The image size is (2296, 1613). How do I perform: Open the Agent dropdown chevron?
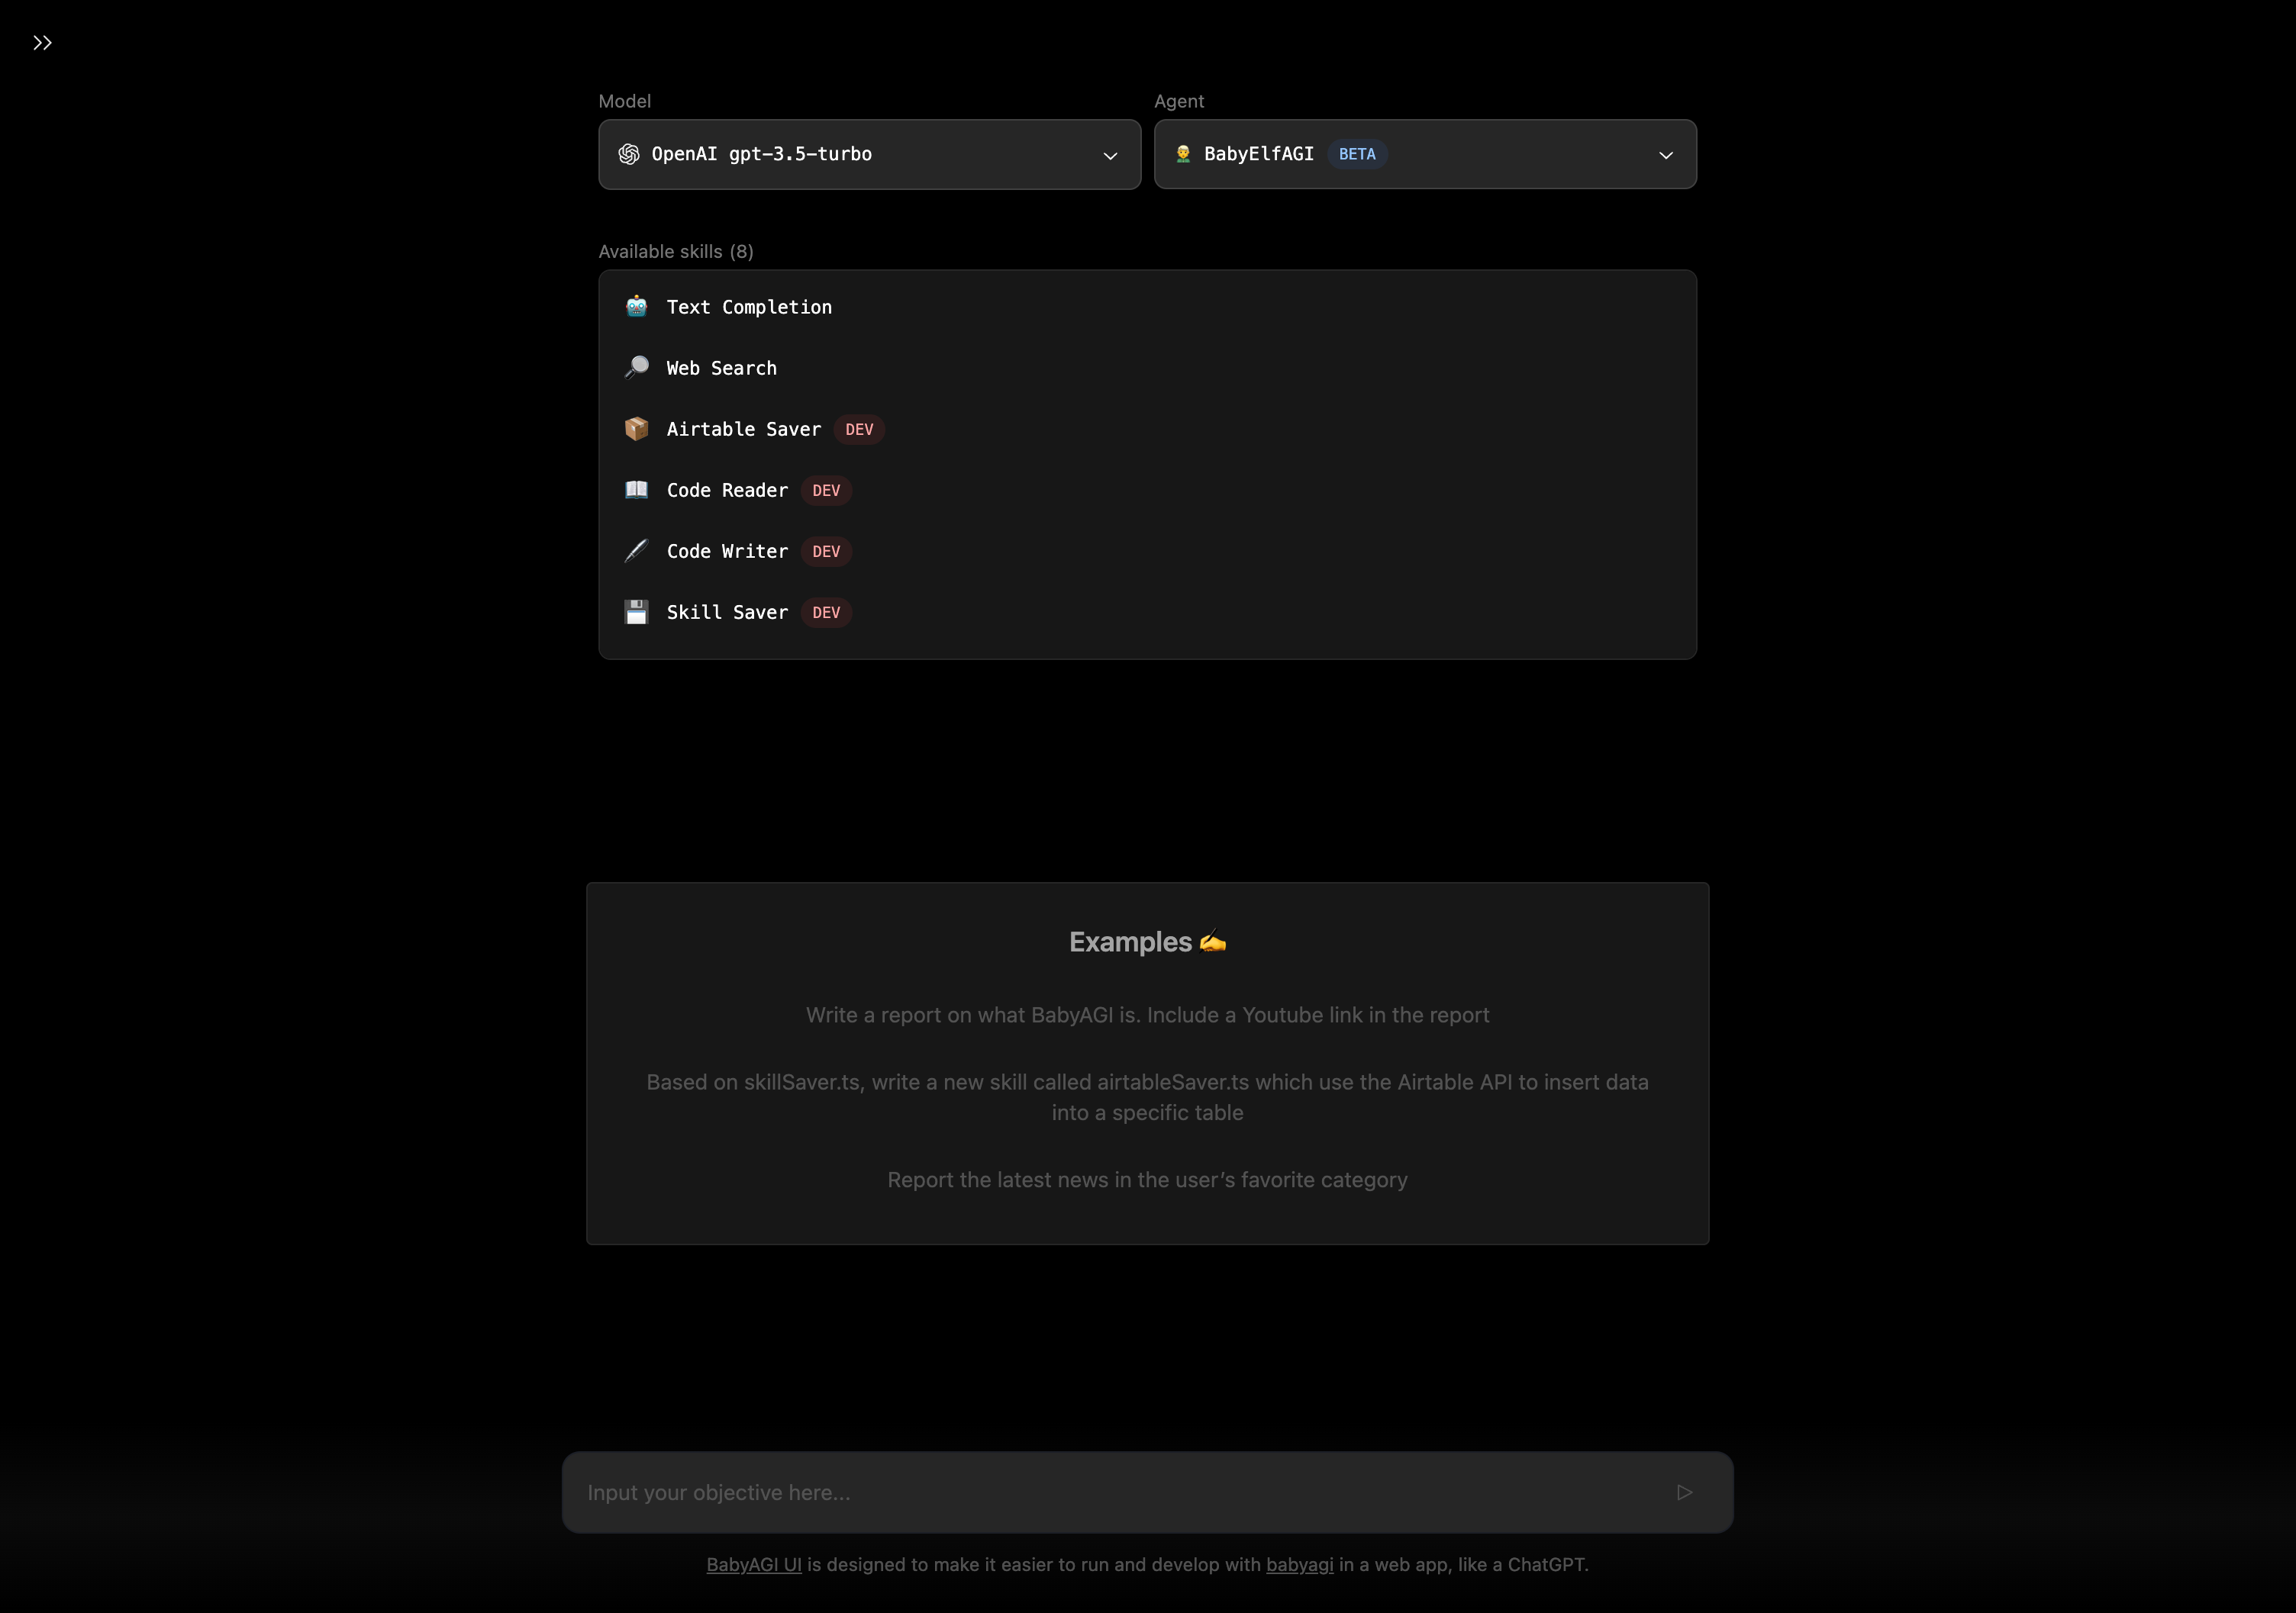tap(1665, 155)
